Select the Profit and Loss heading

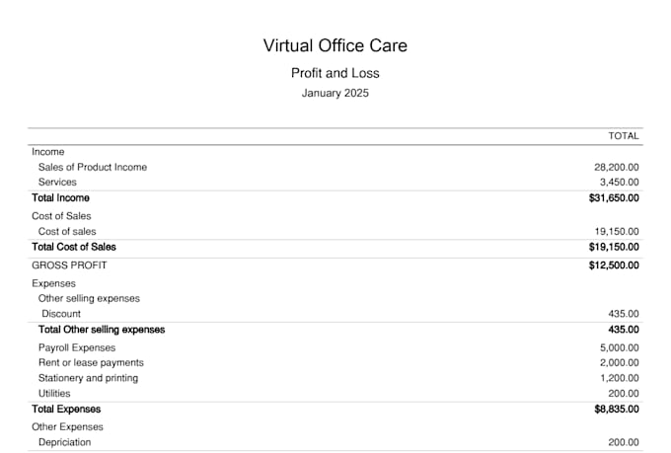coord(335,73)
